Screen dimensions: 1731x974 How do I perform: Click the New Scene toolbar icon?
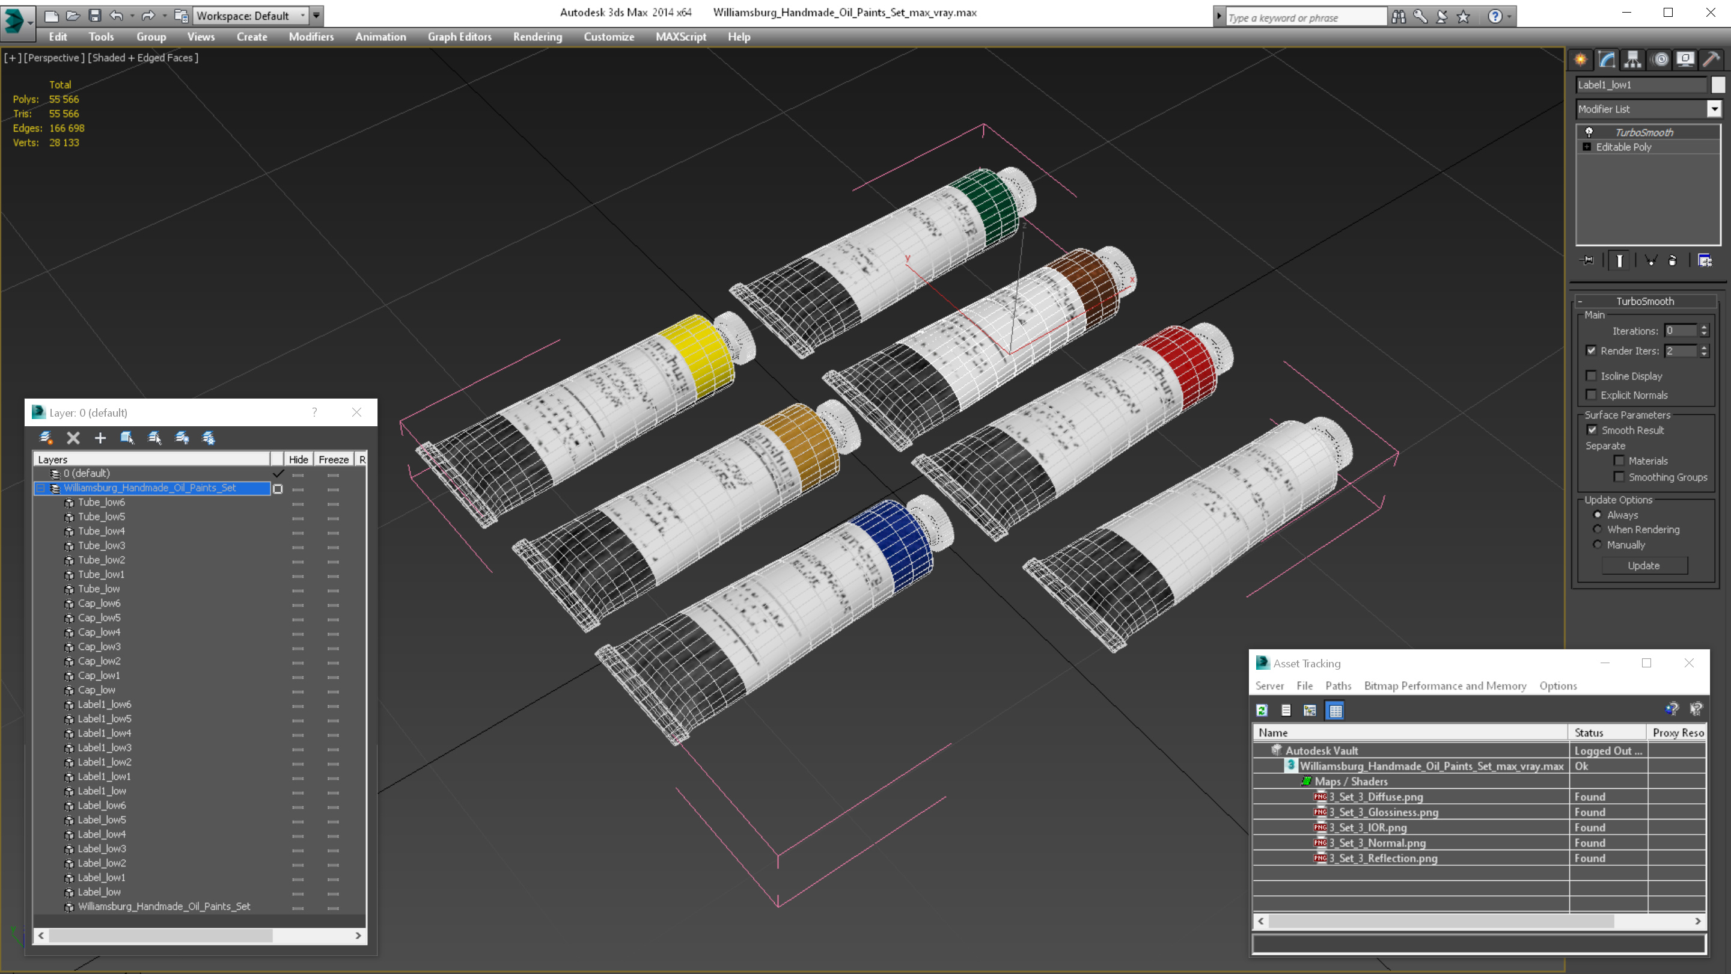pos(51,15)
